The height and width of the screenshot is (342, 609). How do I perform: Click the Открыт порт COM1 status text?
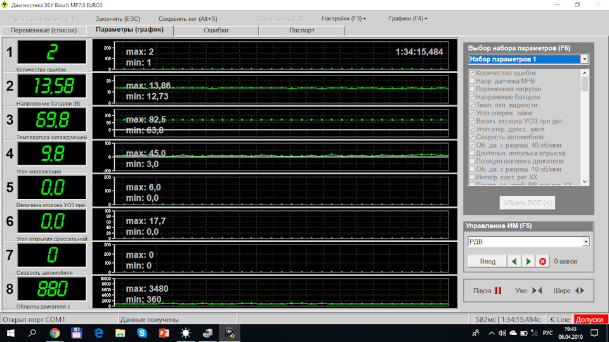click(x=34, y=319)
